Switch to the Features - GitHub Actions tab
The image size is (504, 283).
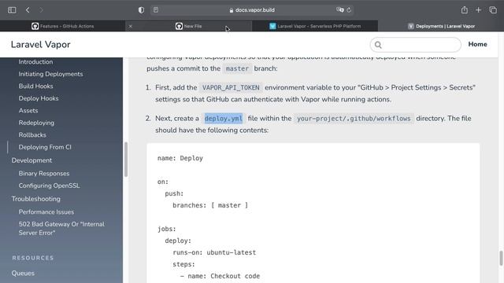(63, 26)
